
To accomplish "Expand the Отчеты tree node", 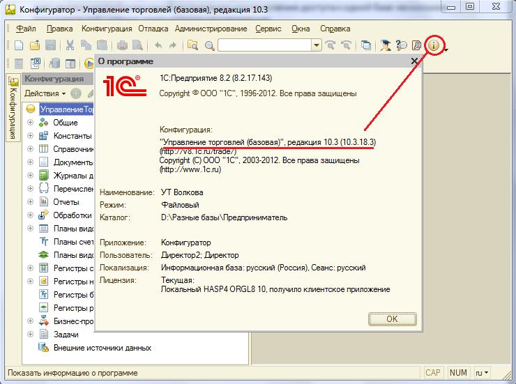I will [30, 201].
